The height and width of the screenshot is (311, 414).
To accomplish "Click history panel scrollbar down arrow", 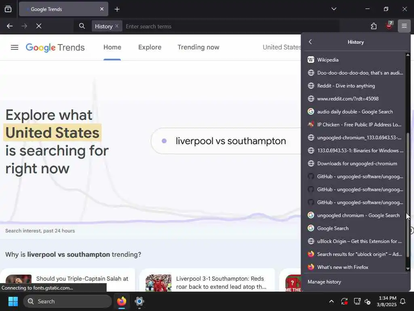I will pyautogui.click(x=408, y=269).
